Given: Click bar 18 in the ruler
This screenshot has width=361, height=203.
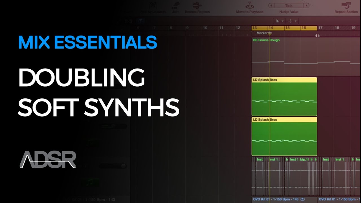Looking at the screenshot, I should 337,28.
